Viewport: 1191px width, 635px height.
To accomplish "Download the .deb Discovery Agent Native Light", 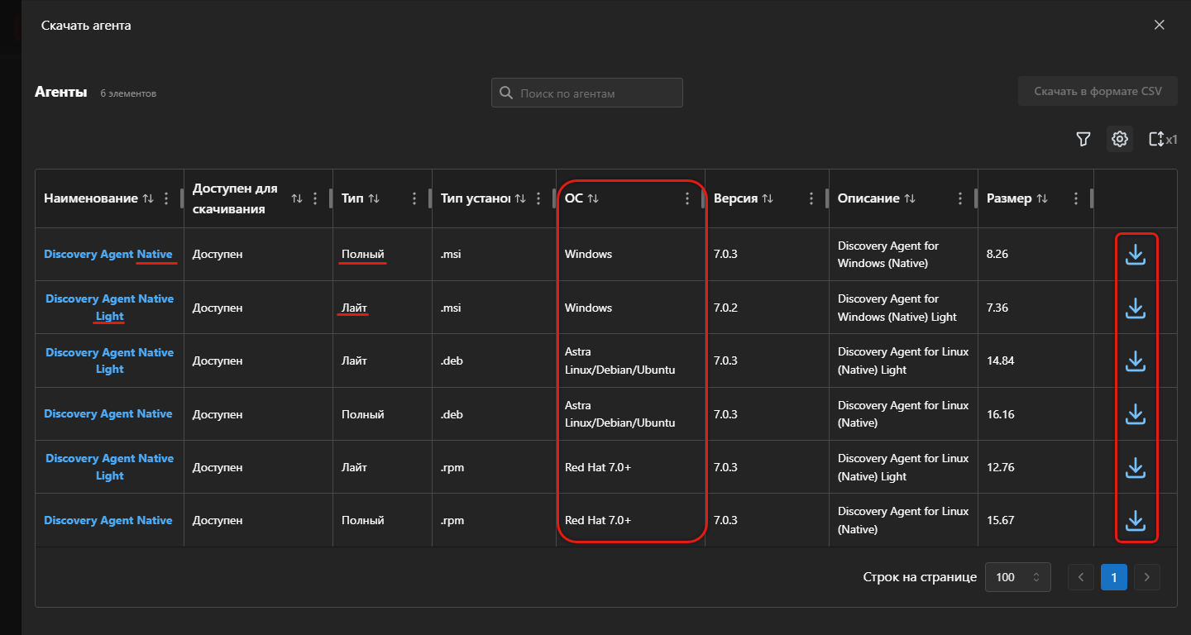I will [1136, 361].
